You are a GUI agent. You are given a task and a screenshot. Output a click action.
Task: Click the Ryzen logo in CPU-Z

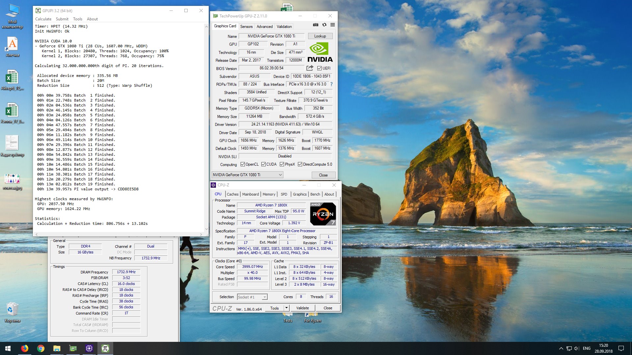[x=323, y=214]
